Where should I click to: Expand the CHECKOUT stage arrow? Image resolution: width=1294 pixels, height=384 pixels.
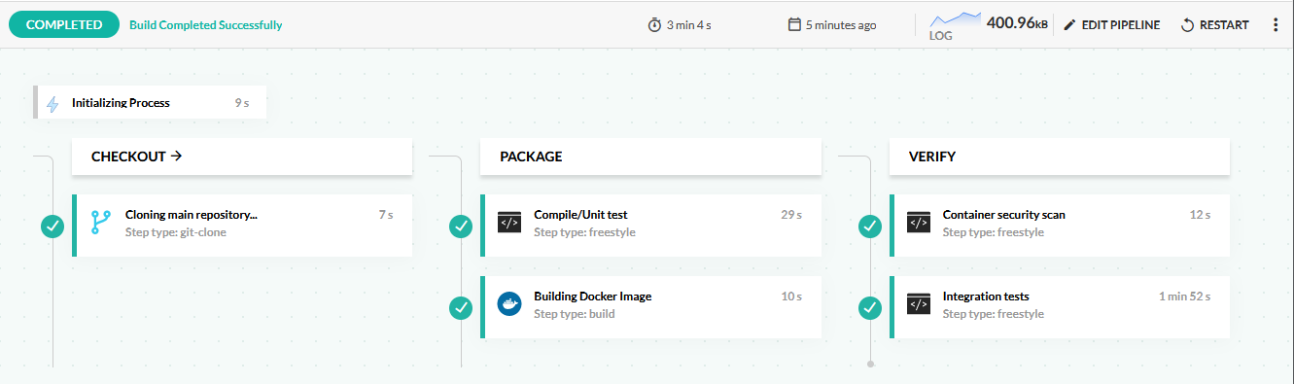(x=177, y=156)
